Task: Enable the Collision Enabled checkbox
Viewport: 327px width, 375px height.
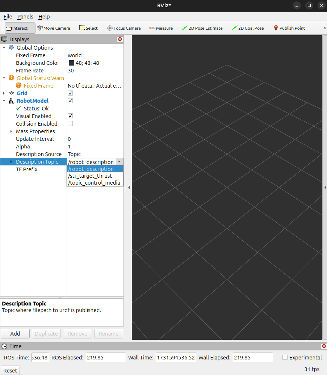Action: coord(70,124)
